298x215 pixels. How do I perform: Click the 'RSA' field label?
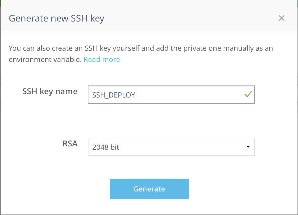point(70,144)
